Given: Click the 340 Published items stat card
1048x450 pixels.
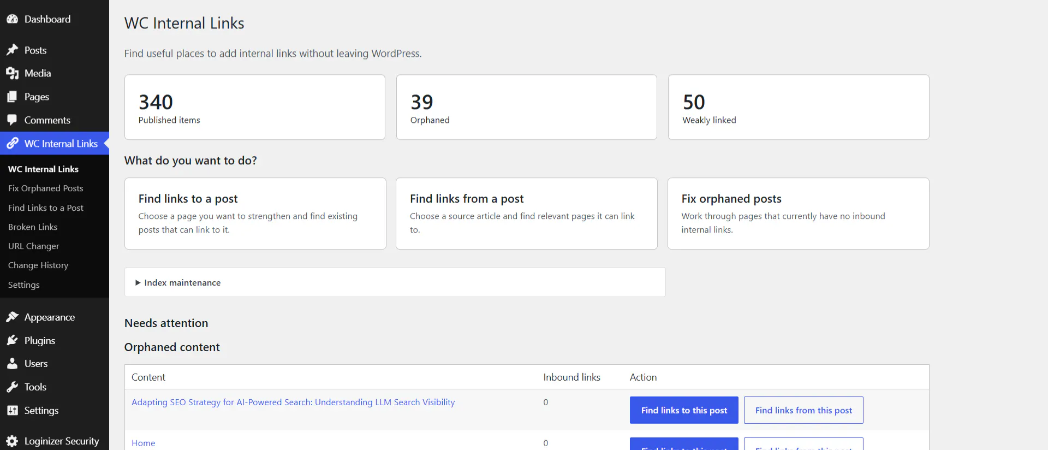Looking at the screenshot, I should [x=255, y=107].
